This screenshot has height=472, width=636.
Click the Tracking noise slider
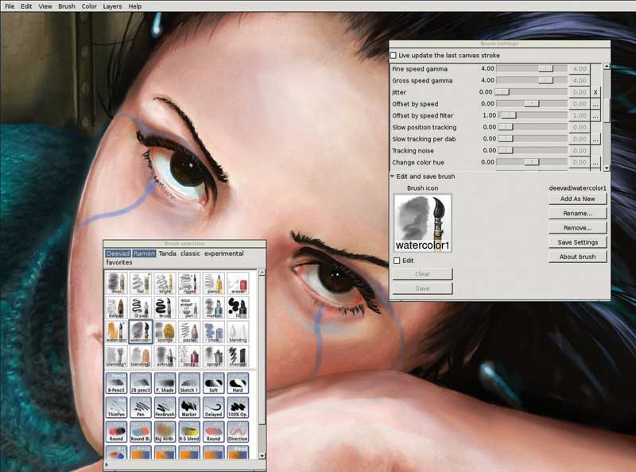(532, 150)
